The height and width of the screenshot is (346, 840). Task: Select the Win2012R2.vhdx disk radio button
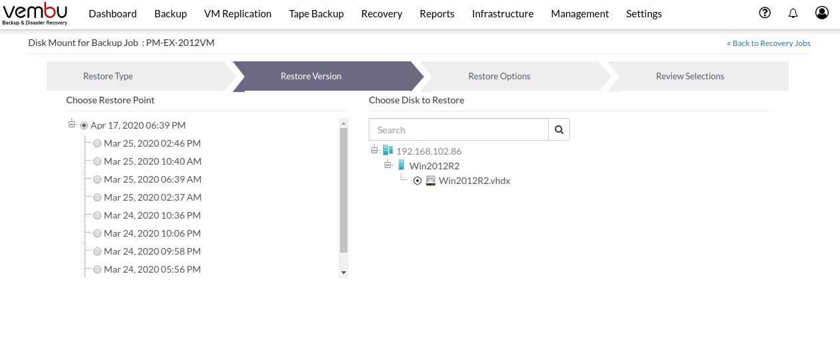tap(417, 181)
